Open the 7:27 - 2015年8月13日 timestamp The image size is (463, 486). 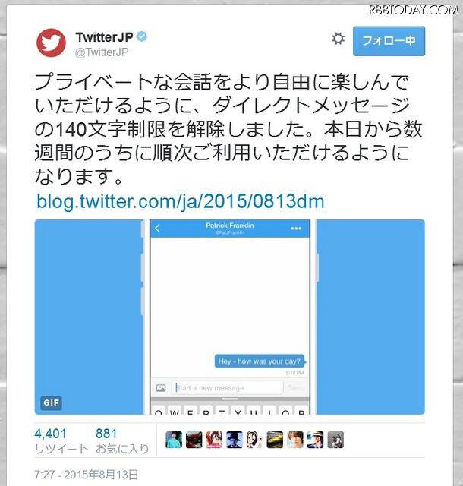(87, 475)
